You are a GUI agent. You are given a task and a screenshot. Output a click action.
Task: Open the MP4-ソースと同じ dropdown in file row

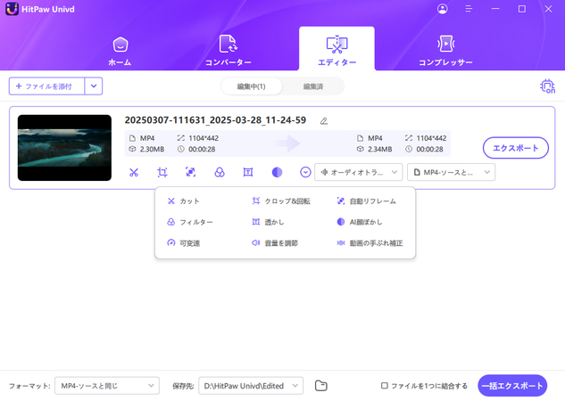451,172
